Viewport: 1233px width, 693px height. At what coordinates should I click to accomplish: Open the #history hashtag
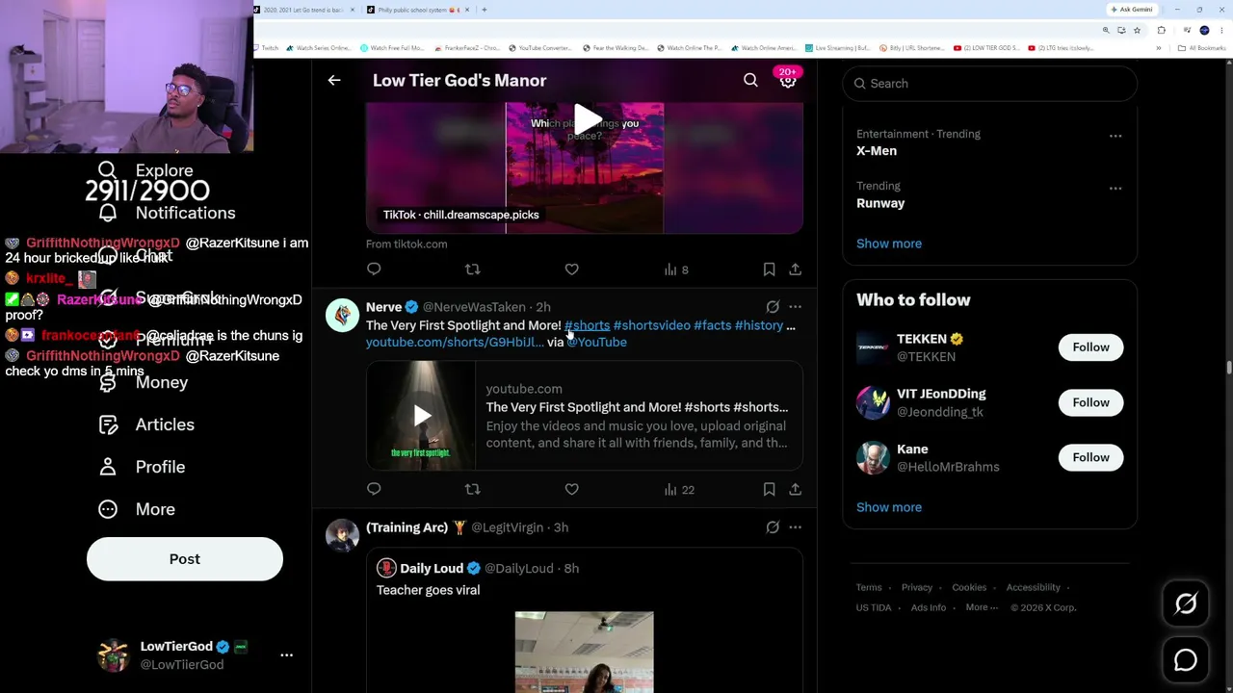click(x=759, y=325)
